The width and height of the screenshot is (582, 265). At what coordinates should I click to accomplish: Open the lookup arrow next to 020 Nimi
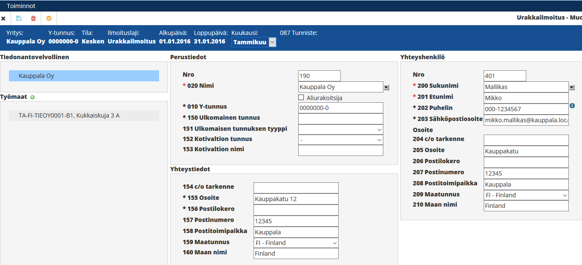click(x=386, y=87)
